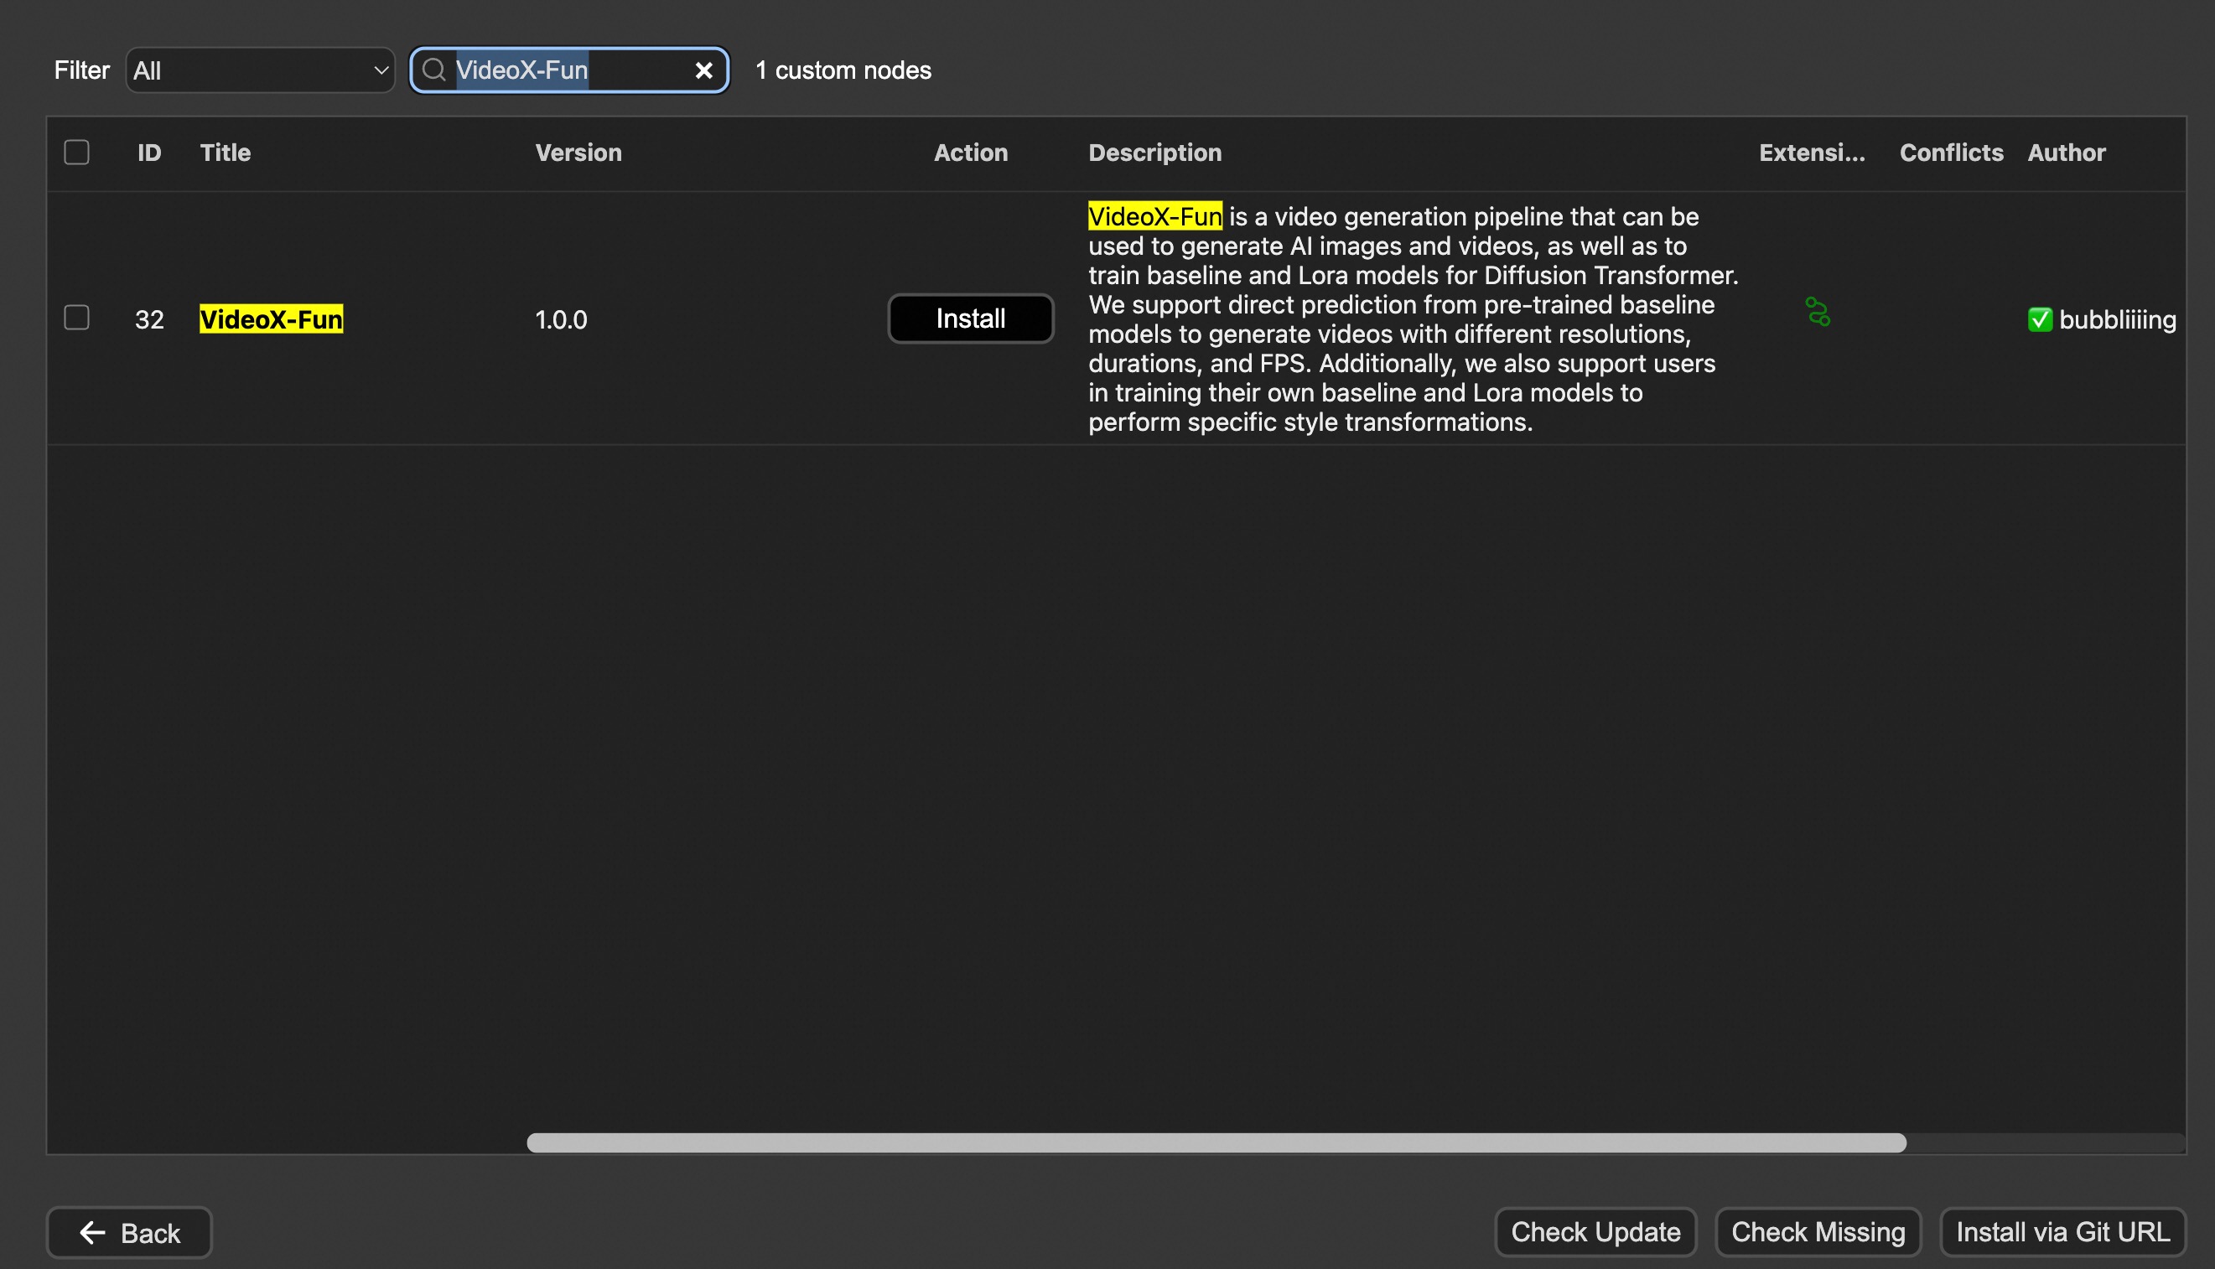Check the VideoX-Fun row checkbox
Screen dimensions: 2215x1269
[x=76, y=319]
